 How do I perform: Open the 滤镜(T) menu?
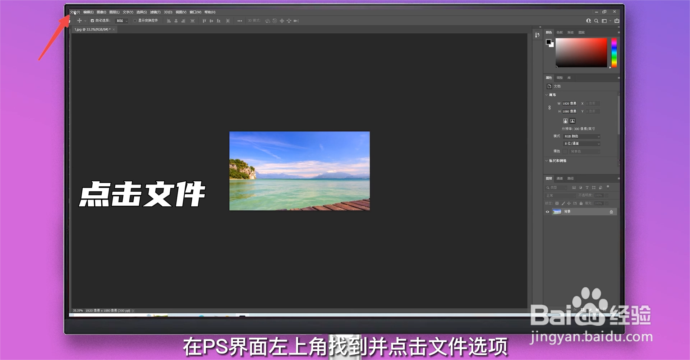[155, 12]
